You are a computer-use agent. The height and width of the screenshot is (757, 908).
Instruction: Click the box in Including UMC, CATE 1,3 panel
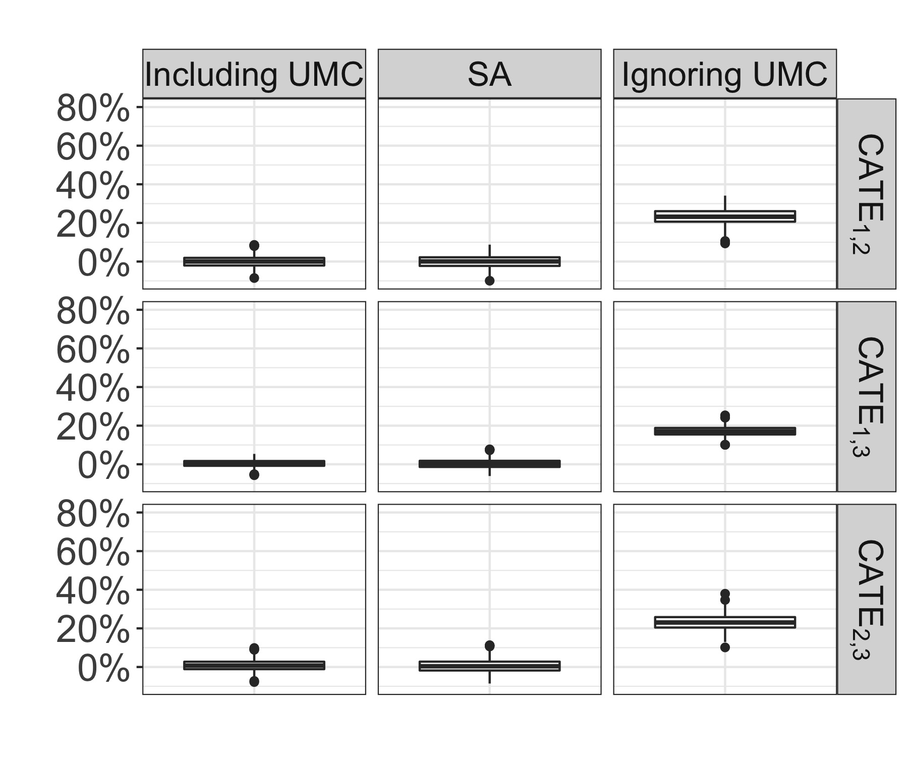[x=254, y=463]
